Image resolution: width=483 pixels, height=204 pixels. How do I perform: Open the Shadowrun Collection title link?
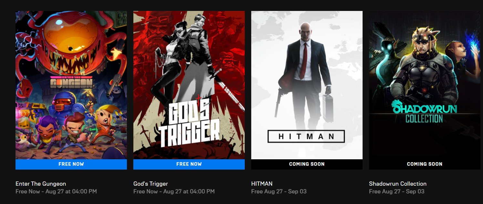click(398, 184)
